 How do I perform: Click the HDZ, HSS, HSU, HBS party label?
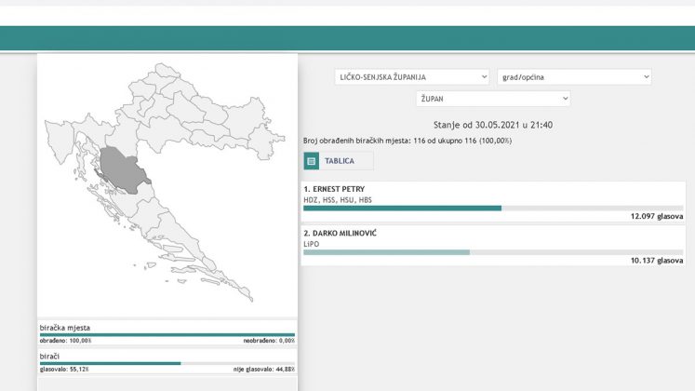(338, 199)
